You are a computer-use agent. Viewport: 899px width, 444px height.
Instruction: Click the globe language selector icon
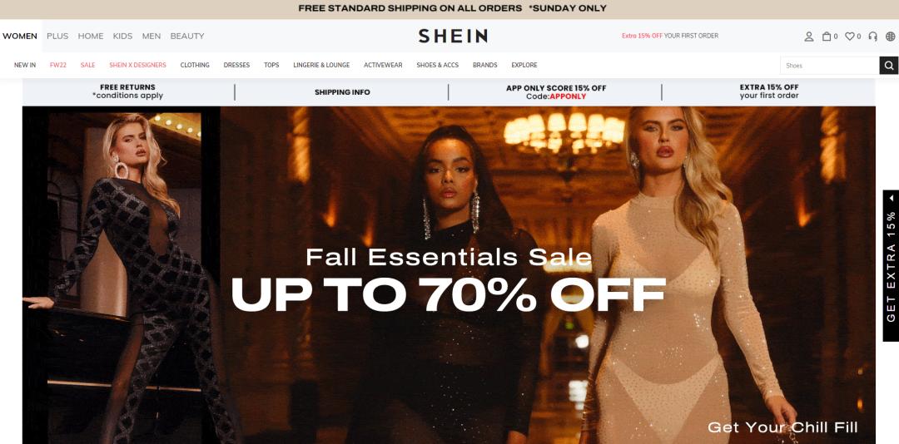[891, 36]
